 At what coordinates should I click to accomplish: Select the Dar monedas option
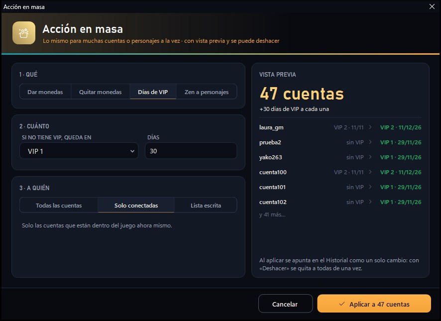point(45,92)
